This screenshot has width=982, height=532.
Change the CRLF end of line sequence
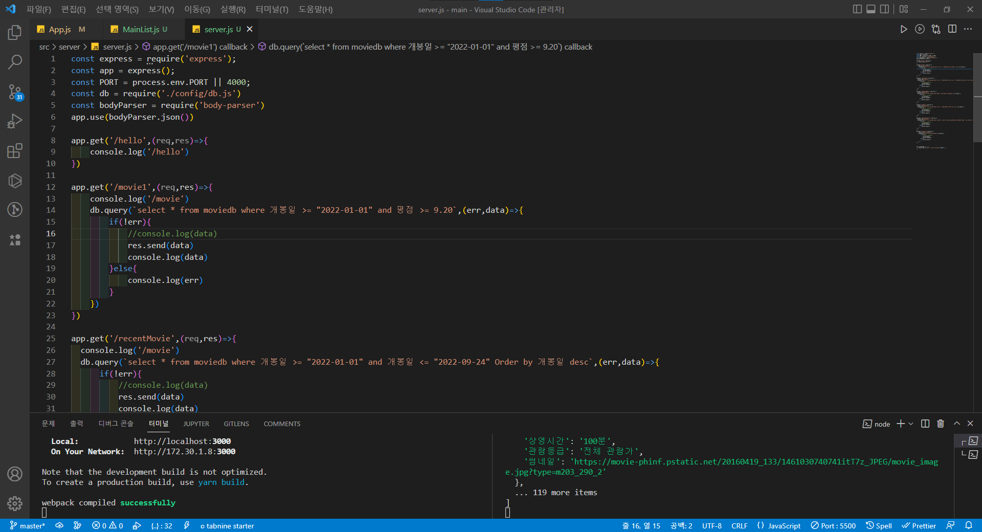739,525
